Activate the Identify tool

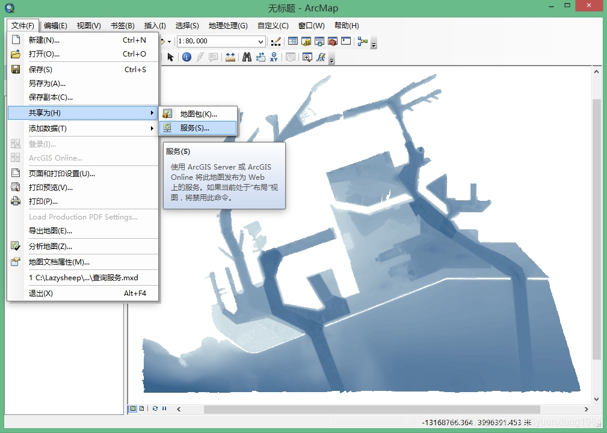coord(187,57)
